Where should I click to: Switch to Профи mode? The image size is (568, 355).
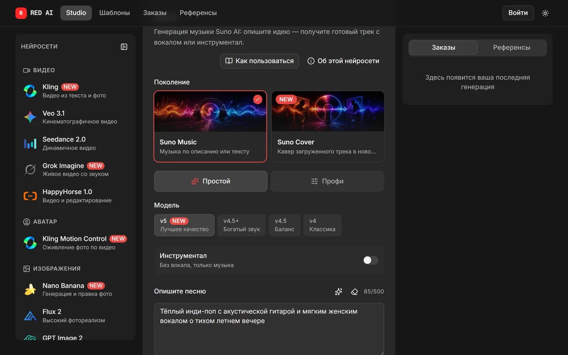click(327, 181)
